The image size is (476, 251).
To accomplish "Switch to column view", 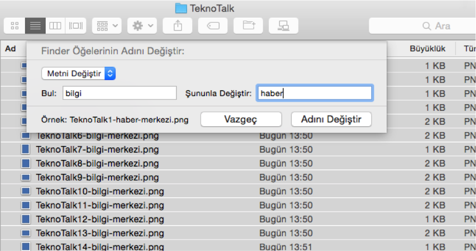I will pos(55,26).
